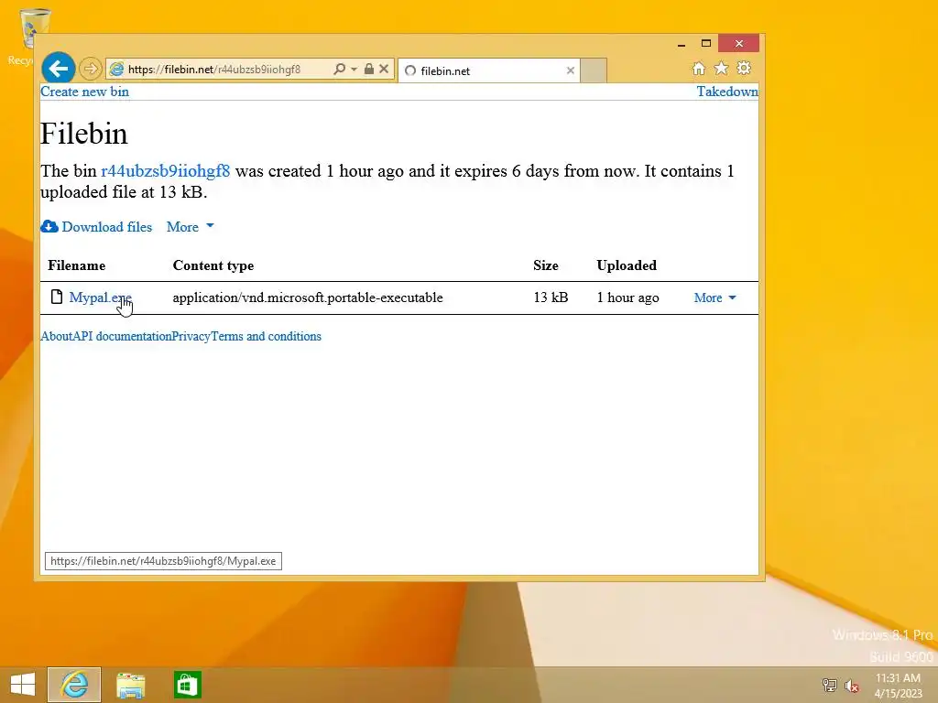Expand the More dropdown beside Download files
This screenshot has height=703, width=938.
(191, 227)
